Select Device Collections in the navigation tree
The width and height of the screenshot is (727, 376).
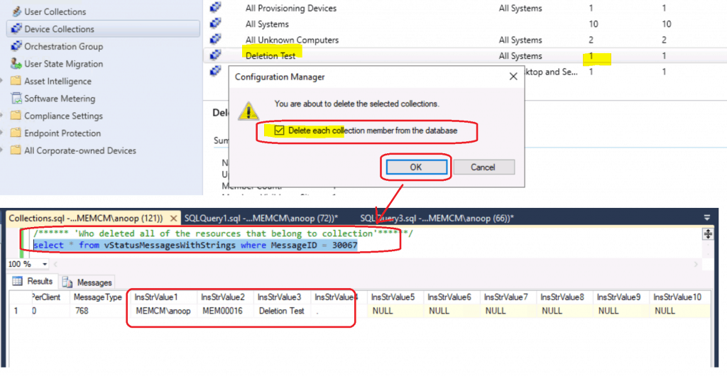59,29
